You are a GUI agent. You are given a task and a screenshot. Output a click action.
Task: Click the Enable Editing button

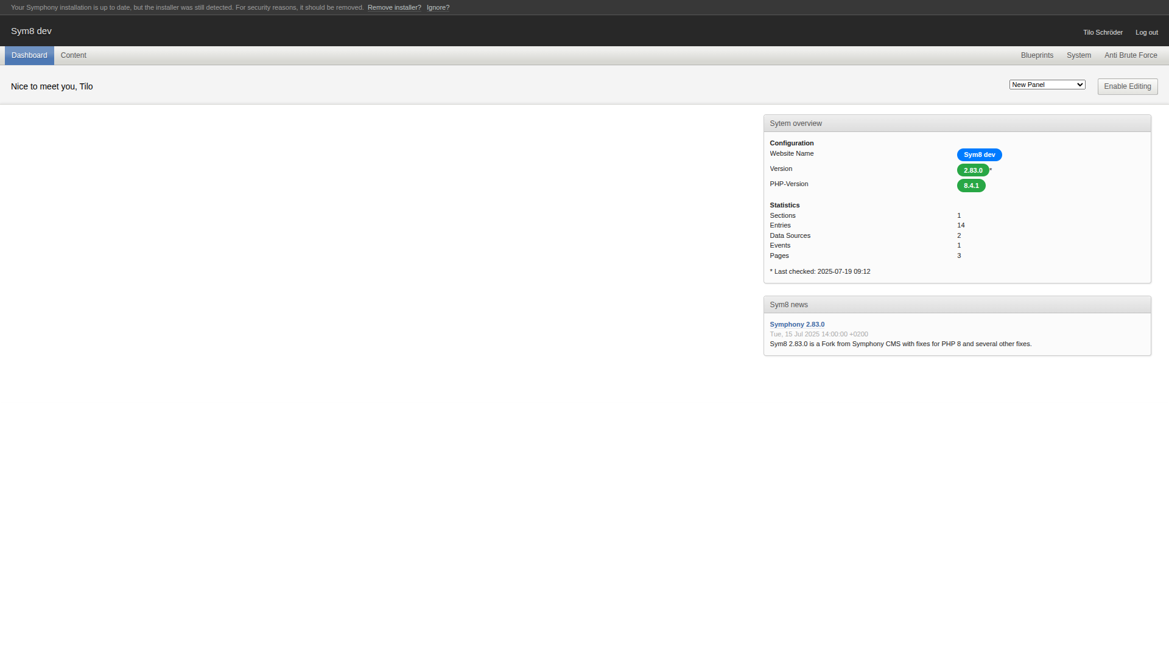tap(1127, 86)
